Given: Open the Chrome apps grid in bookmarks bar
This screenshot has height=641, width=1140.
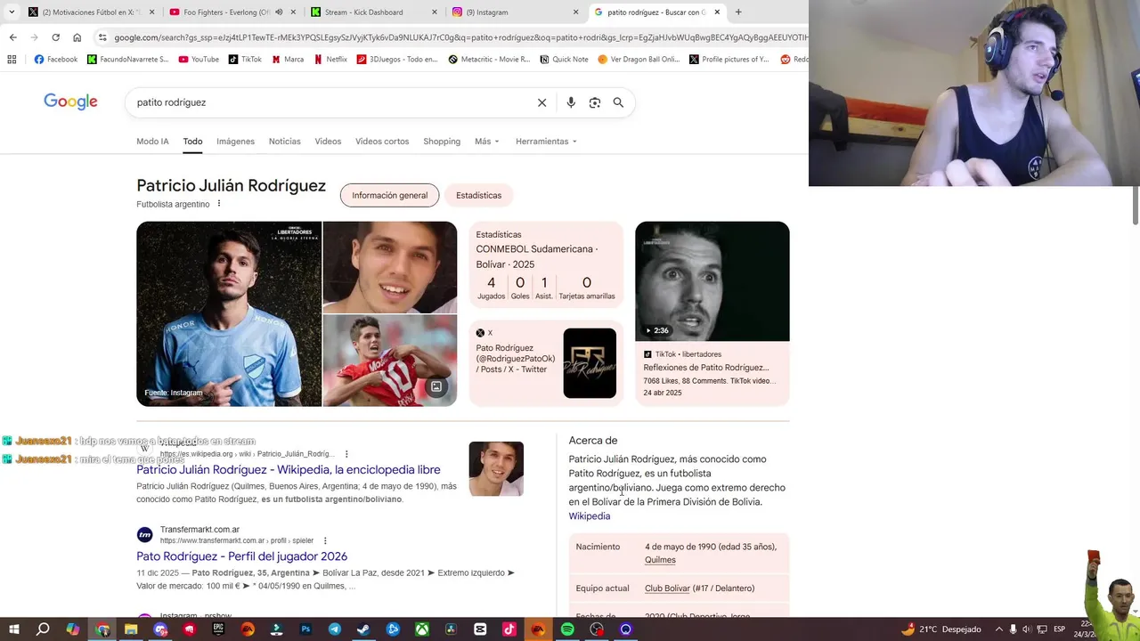Looking at the screenshot, I should [12, 60].
